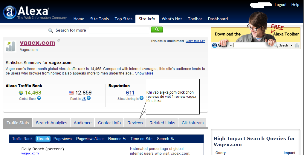Click the US link under rank
This screenshot has height=155, width=304.
point(84,99)
